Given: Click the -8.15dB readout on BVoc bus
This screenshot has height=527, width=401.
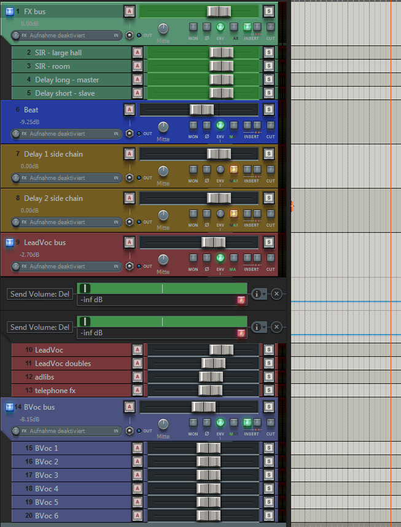Looking at the screenshot, I should click(x=29, y=420).
